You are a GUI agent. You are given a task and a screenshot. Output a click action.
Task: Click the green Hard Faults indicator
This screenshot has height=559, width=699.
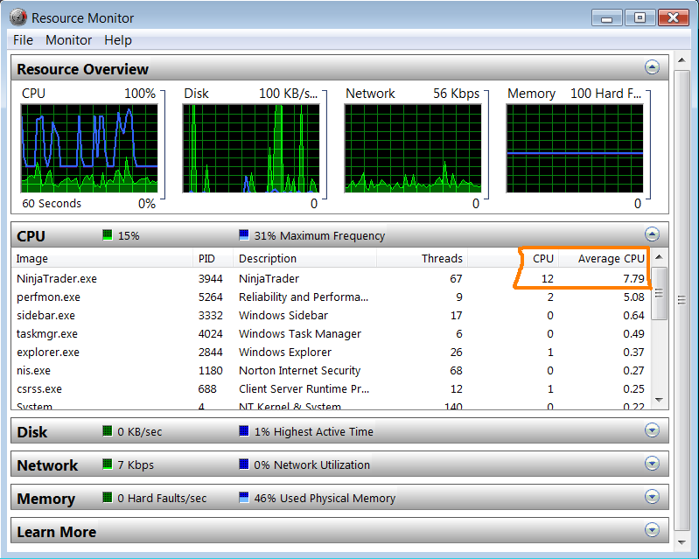point(108,498)
